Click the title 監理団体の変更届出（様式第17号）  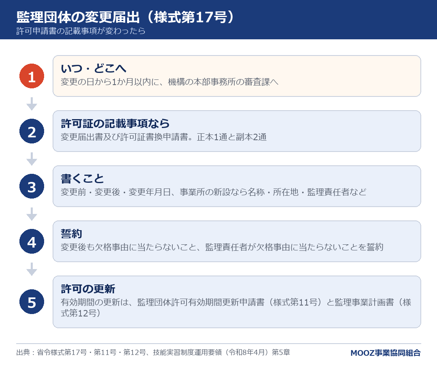126,17
